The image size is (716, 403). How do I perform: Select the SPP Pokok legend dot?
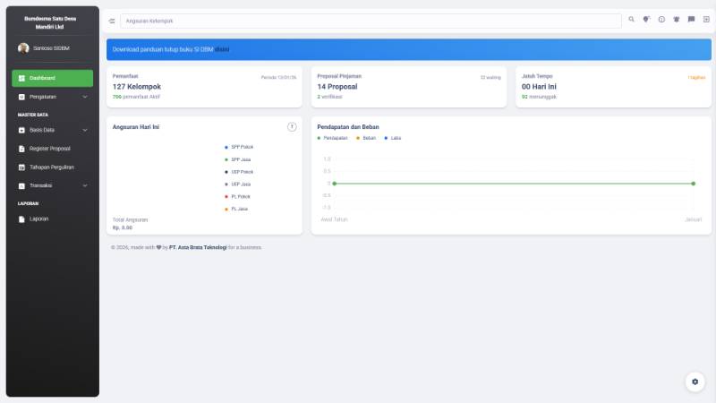point(226,147)
